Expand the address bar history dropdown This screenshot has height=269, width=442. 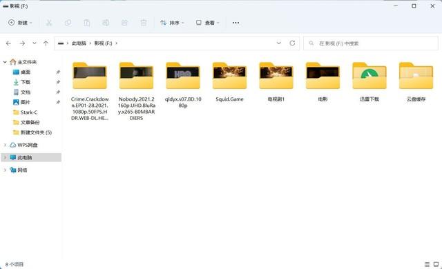click(x=279, y=43)
